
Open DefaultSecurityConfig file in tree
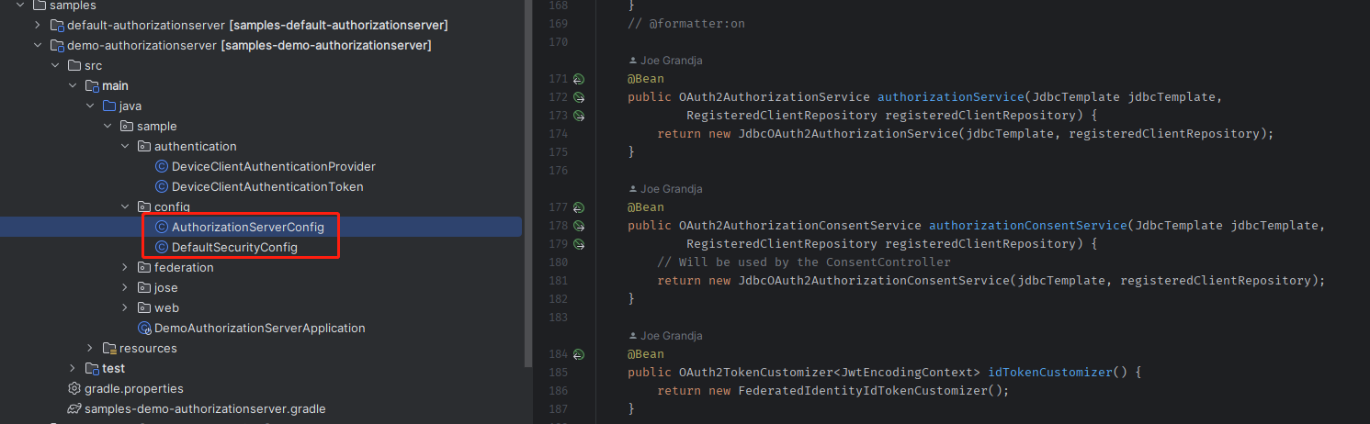point(234,247)
